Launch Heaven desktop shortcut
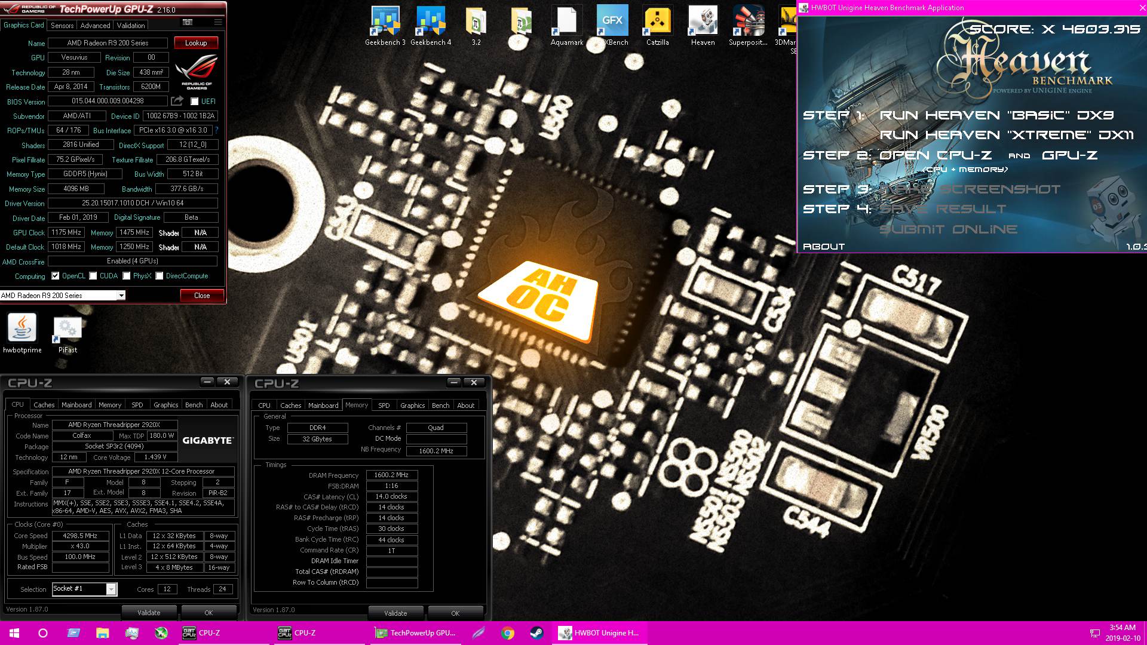Screen dimensions: 1147x645 click(x=703, y=26)
